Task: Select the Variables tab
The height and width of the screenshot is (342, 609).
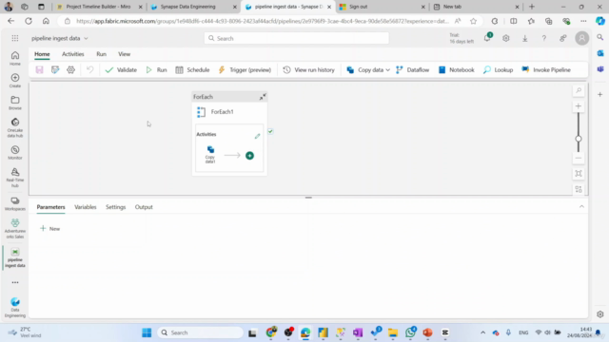Action: 86,207
